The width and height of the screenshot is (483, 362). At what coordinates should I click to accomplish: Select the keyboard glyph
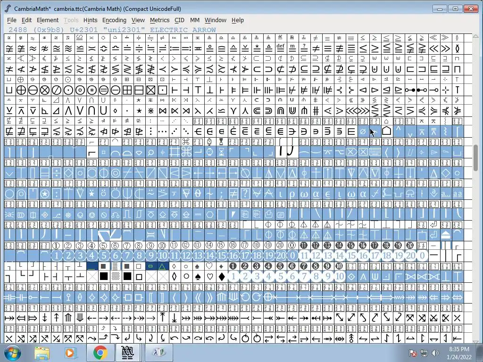(375, 152)
